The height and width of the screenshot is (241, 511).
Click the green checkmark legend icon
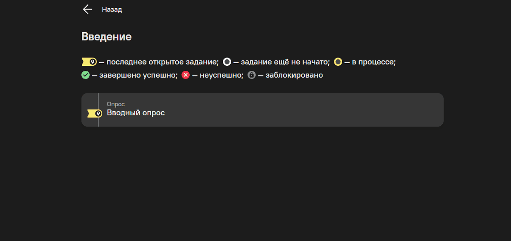[x=85, y=75]
